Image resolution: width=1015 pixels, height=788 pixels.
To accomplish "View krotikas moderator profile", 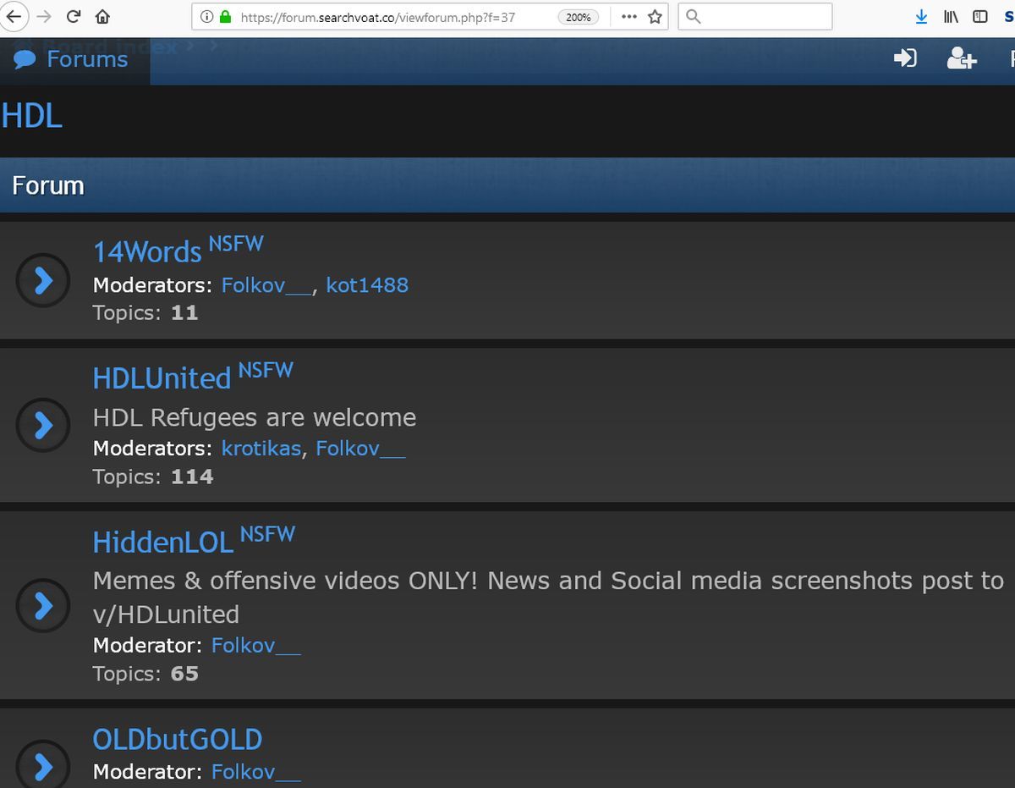I will (261, 448).
